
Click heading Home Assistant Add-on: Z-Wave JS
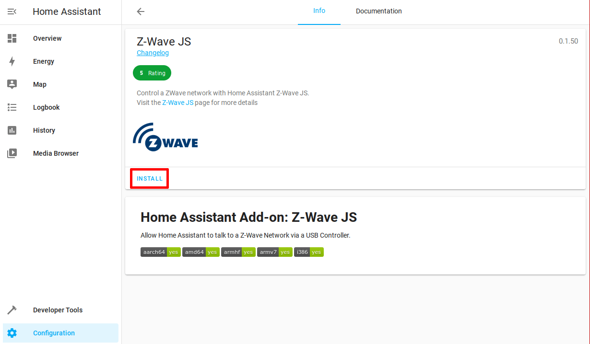(248, 217)
